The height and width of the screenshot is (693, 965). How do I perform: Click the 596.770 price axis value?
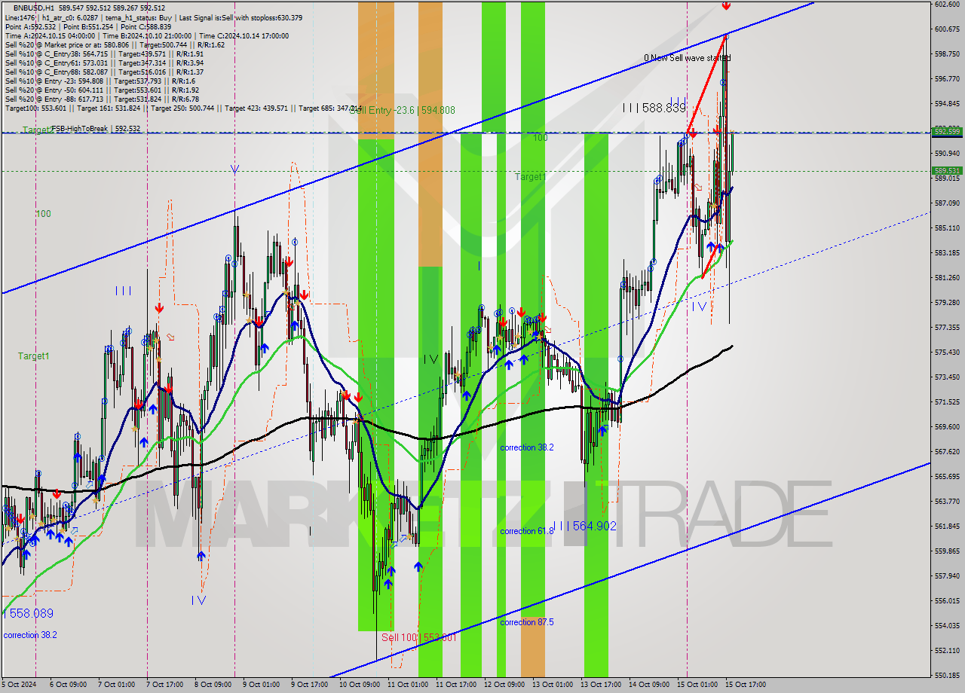[x=947, y=79]
